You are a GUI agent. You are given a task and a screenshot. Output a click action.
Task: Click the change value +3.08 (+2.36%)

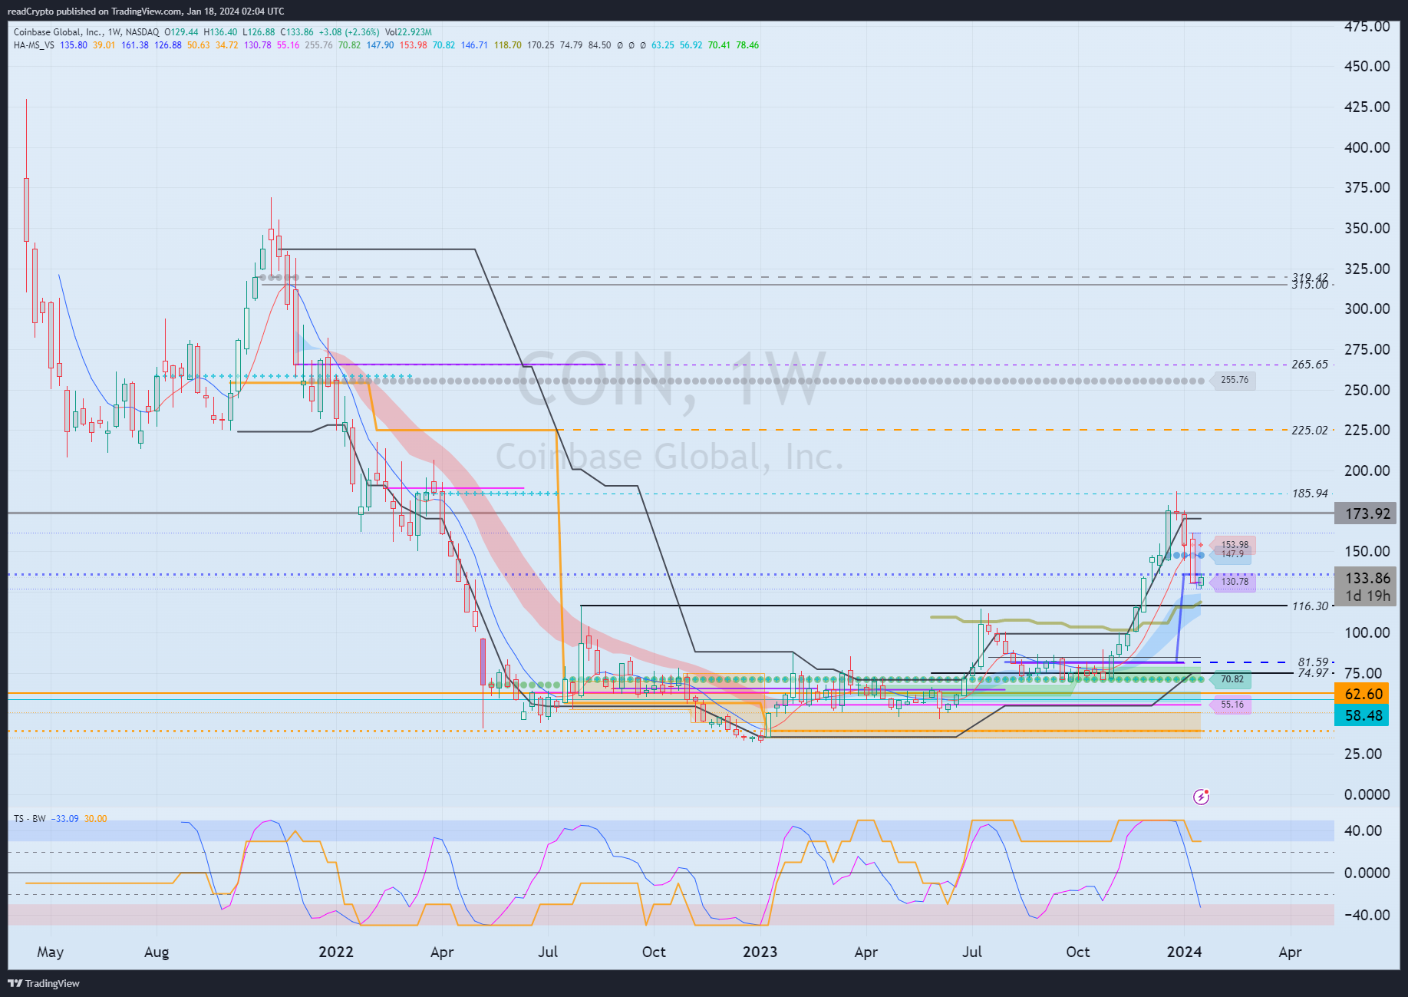[349, 32]
